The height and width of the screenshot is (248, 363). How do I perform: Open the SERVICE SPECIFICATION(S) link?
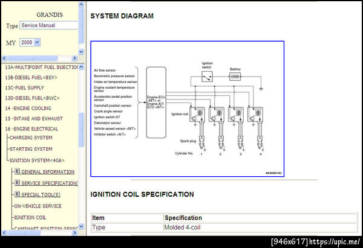50,183
